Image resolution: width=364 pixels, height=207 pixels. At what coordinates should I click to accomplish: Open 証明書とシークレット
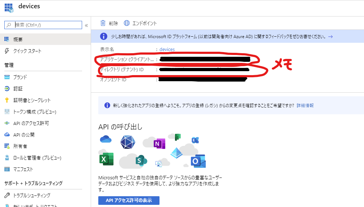pyautogui.click(x=32, y=100)
